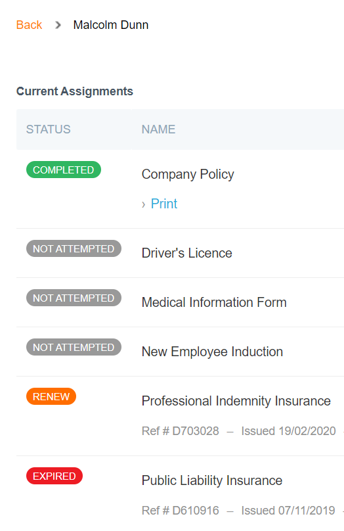Viewport: 344px width, 531px height.
Task: Open Print link under Company Policy
Action: pyautogui.click(x=164, y=204)
